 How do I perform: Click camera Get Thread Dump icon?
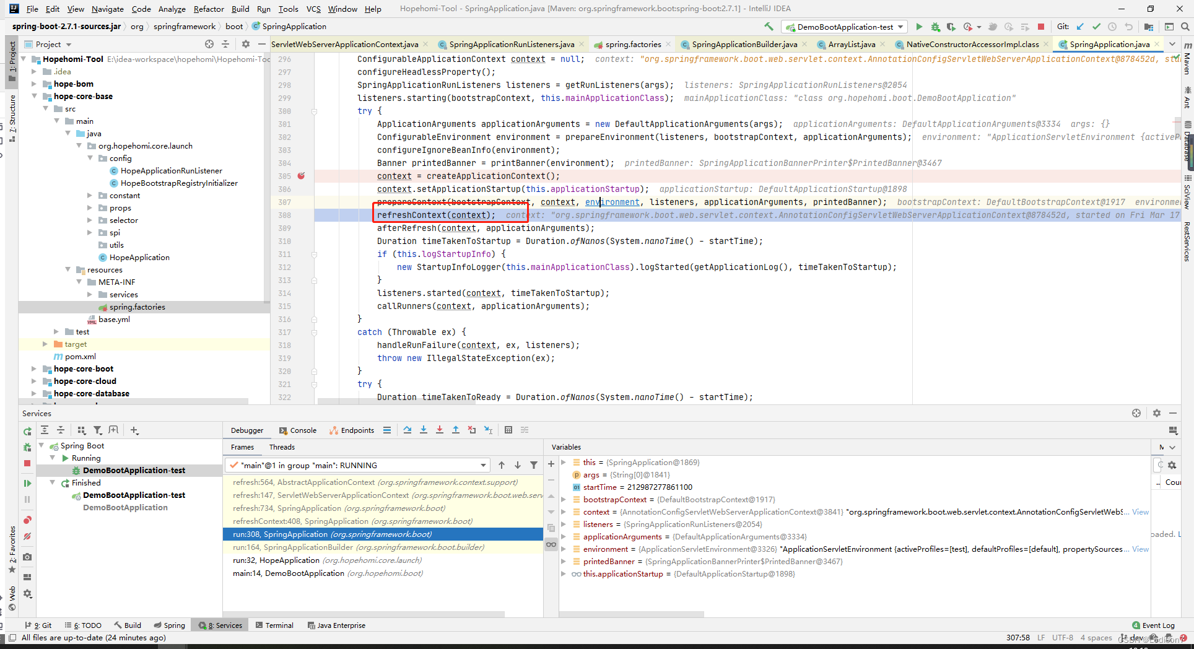pyautogui.click(x=27, y=557)
